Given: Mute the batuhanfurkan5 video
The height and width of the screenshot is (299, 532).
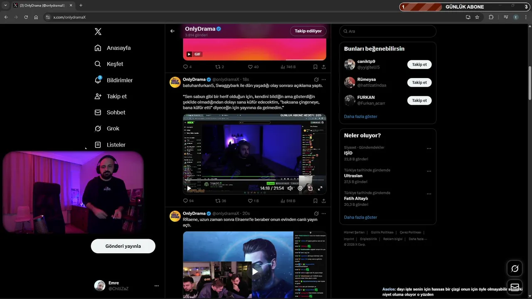Looking at the screenshot, I should [290, 188].
